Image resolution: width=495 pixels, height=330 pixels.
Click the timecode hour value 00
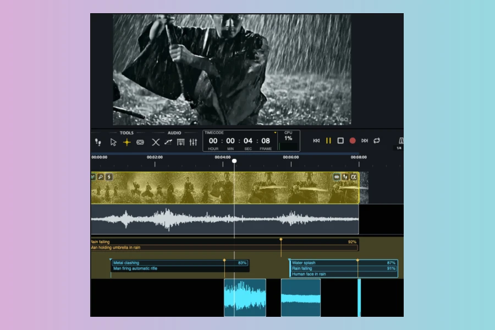click(213, 141)
